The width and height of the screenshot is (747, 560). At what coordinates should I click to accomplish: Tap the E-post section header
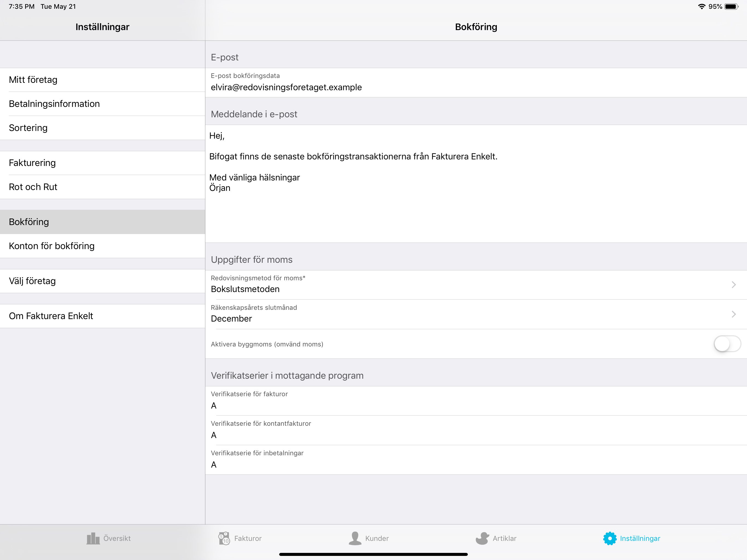(224, 57)
